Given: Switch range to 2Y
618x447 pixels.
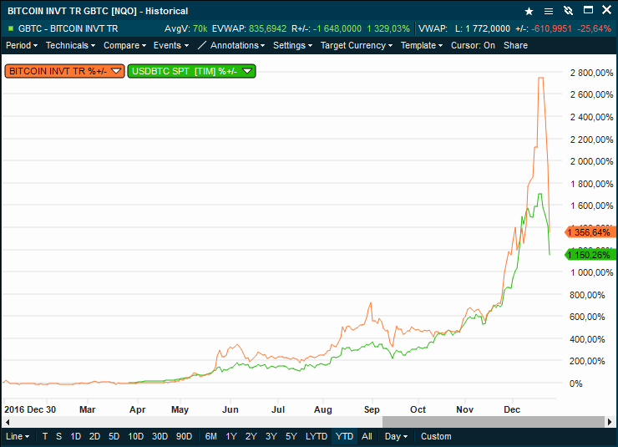Looking at the screenshot, I should click(251, 436).
